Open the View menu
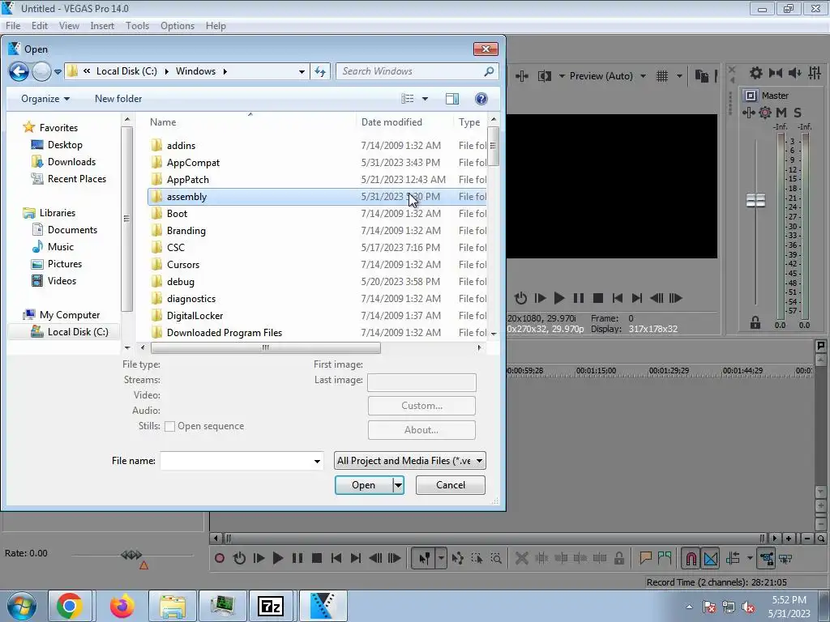 tap(69, 25)
